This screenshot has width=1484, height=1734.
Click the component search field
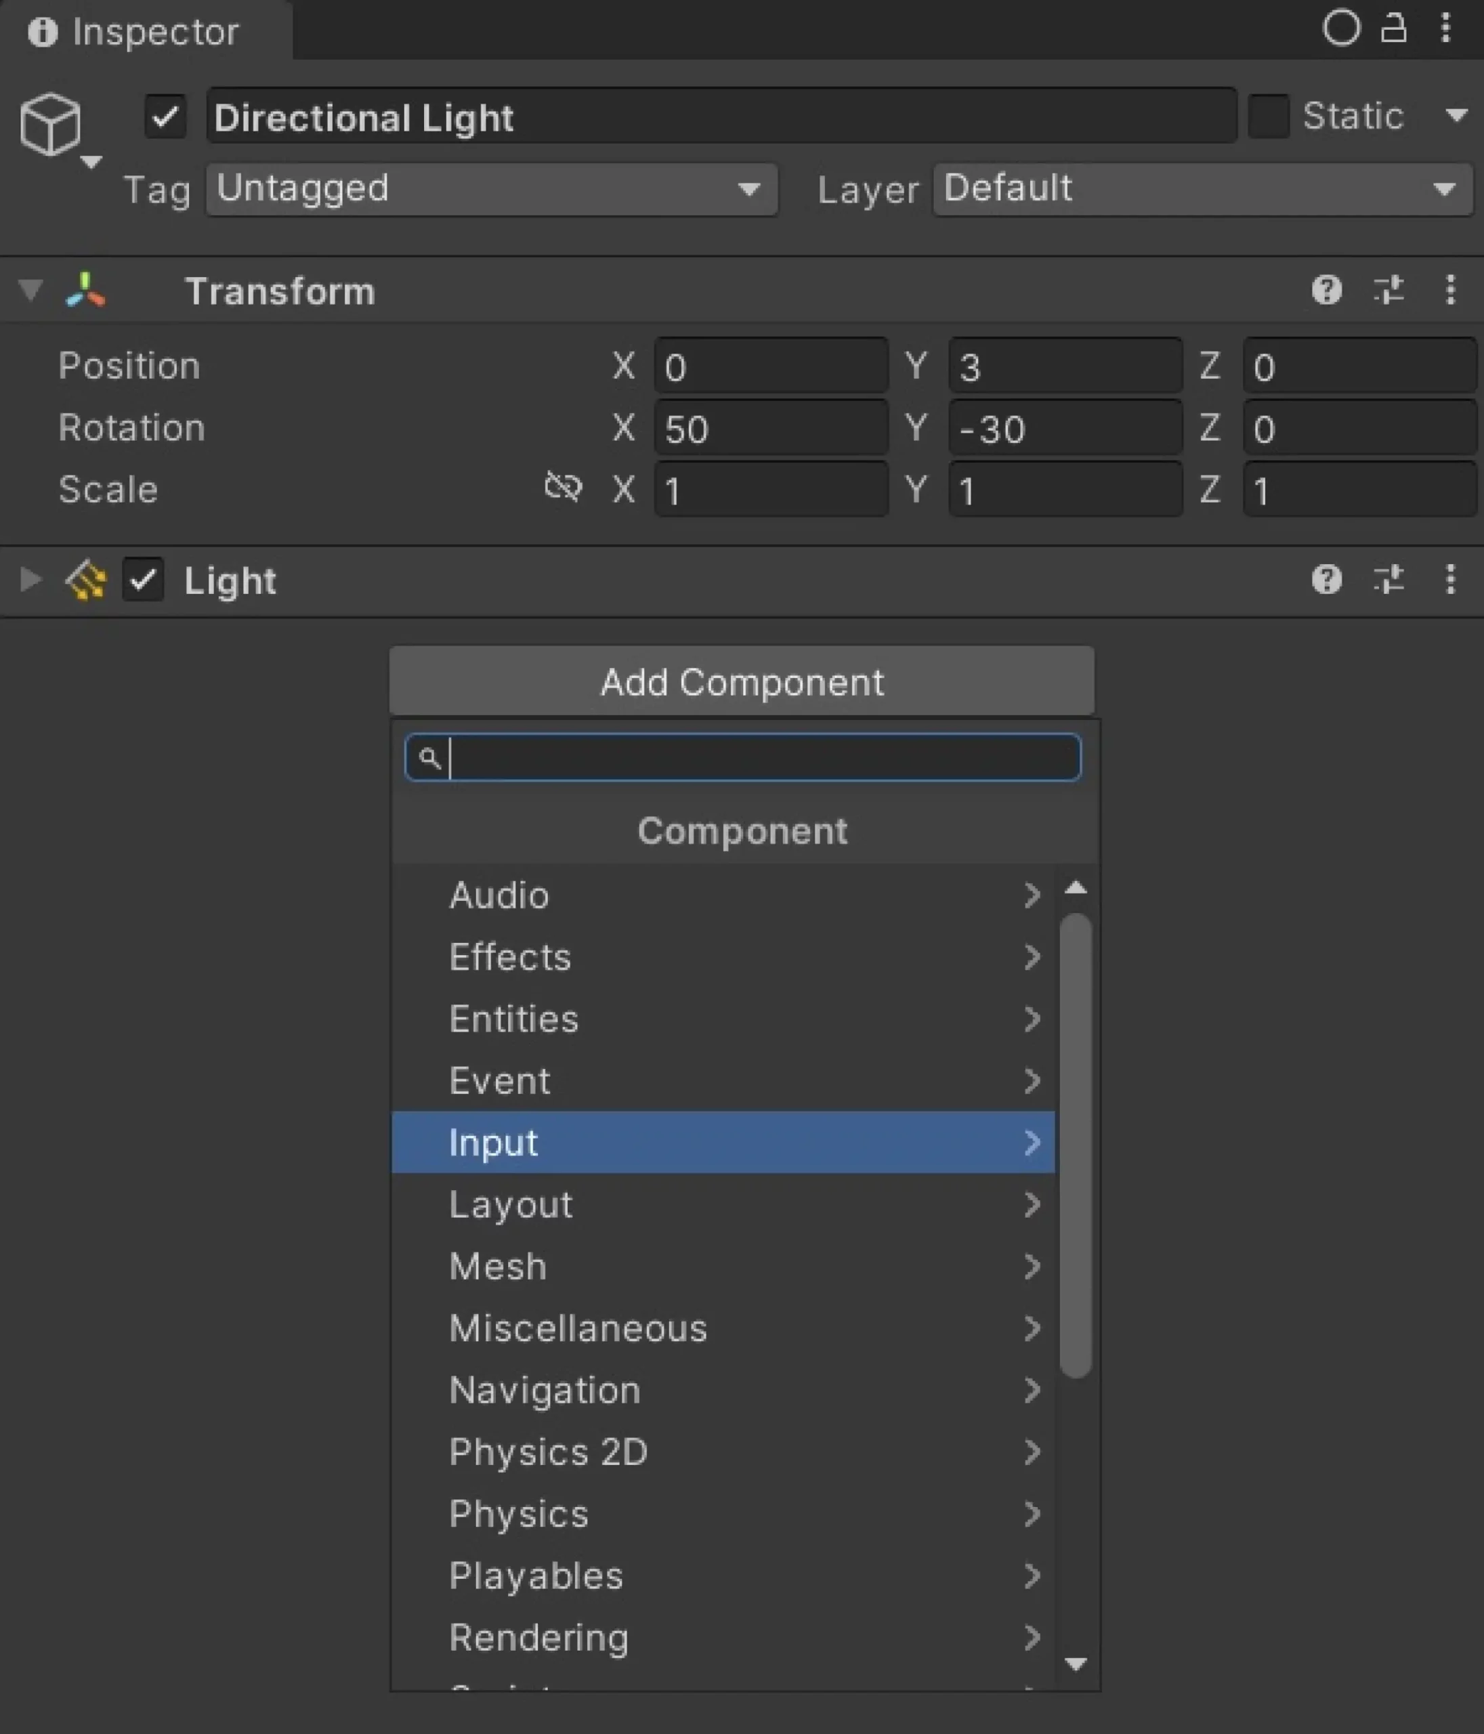pyautogui.click(x=753, y=757)
